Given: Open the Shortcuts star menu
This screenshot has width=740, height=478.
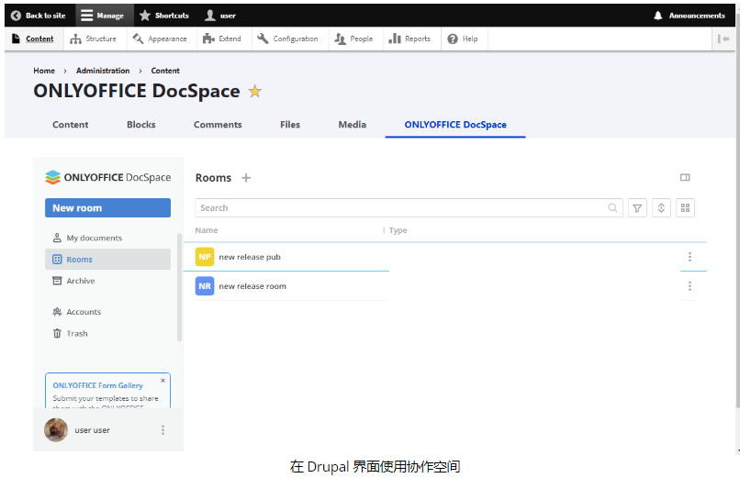Looking at the screenshot, I should click(164, 16).
